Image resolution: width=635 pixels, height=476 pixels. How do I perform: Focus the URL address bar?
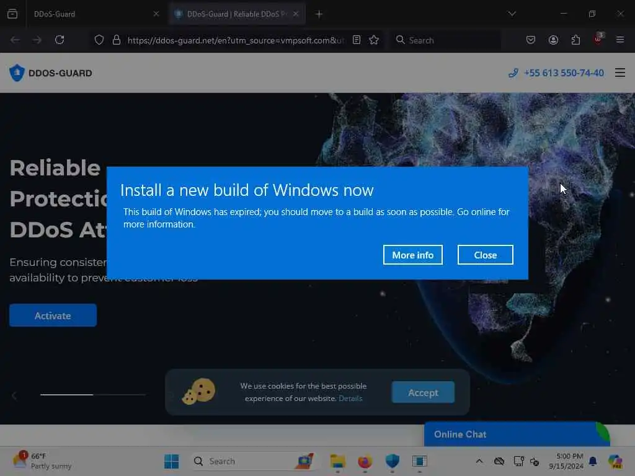click(x=236, y=40)
